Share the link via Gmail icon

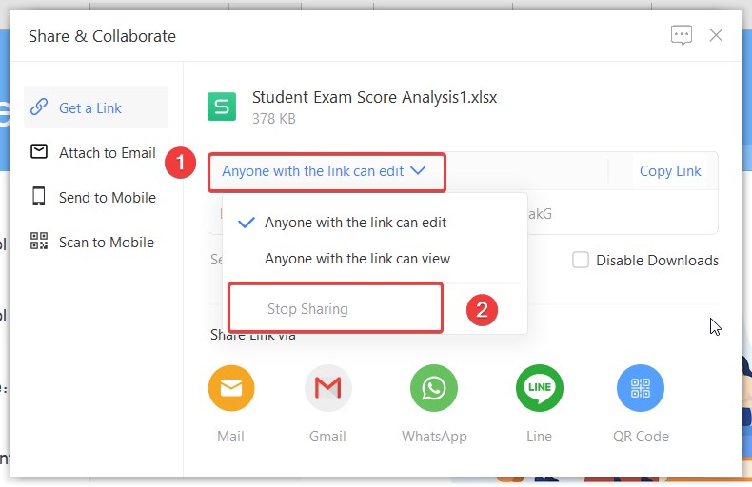tap(327, 388)
